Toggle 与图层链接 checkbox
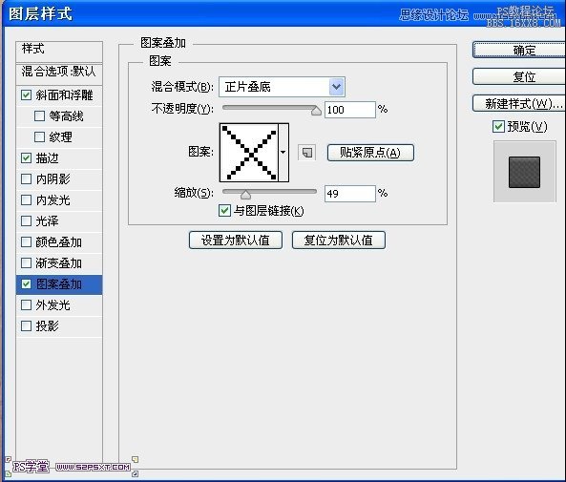Viewport: 566px width, 482px height. pyautogui.click(x=224, y=210)
